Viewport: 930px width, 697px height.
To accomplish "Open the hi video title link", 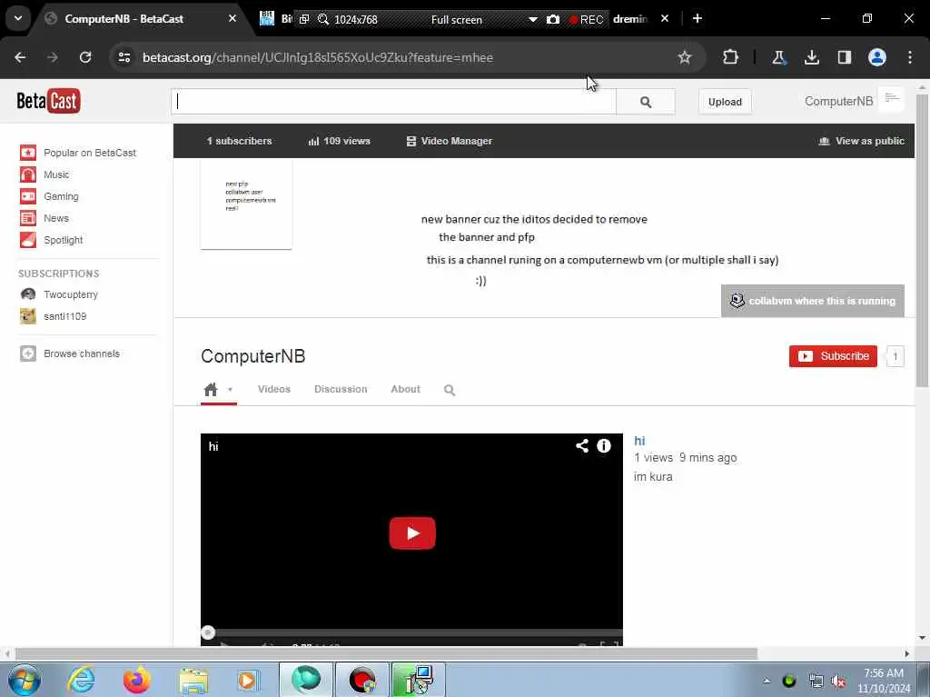I will point(639,441).
